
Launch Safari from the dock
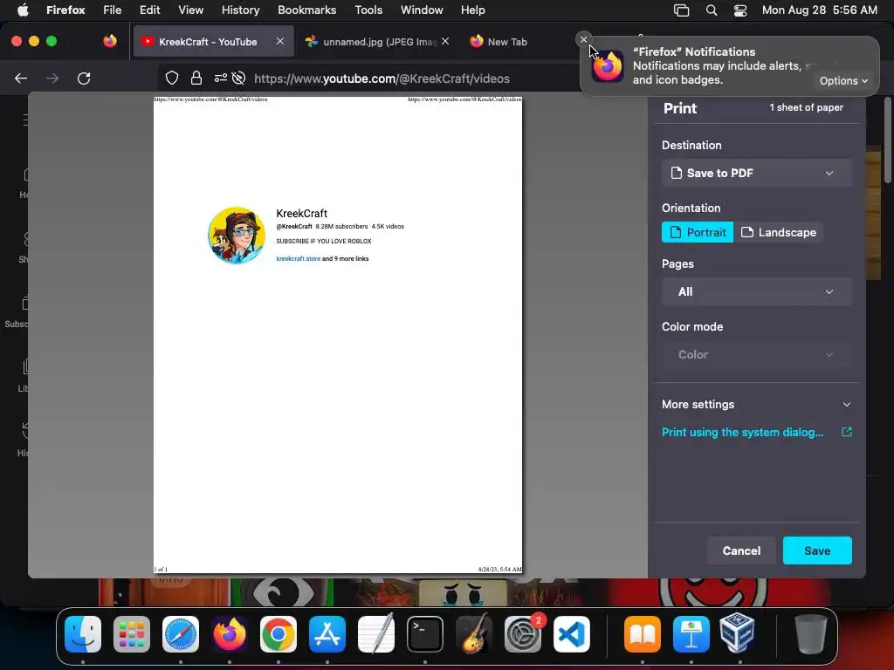181,634
